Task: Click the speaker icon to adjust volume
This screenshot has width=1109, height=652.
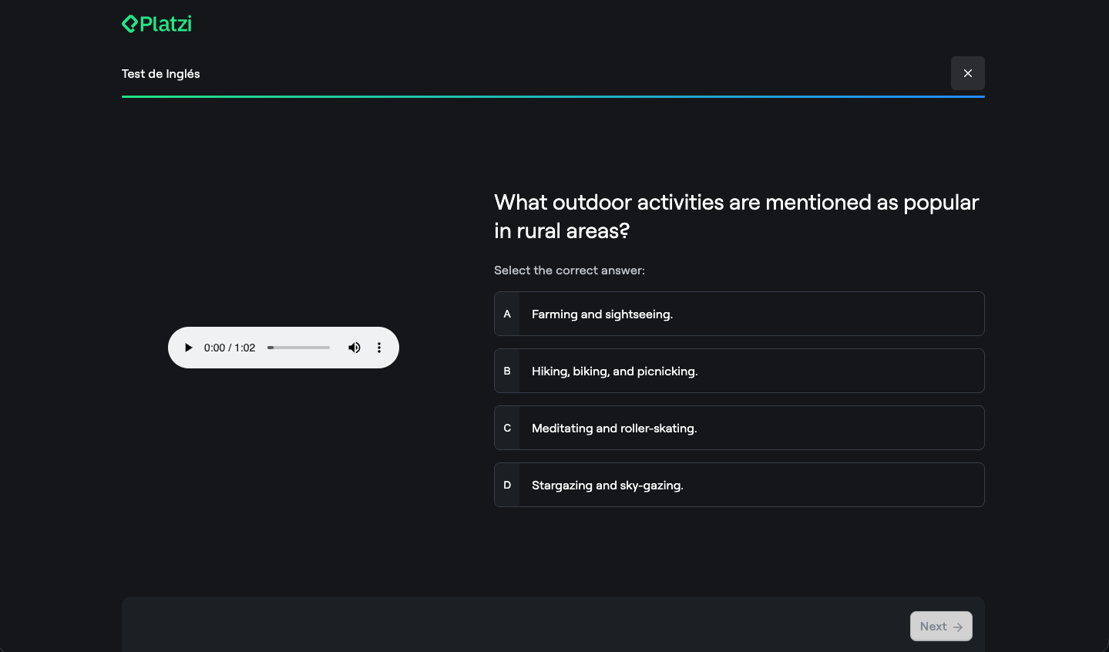Action: 355,348
